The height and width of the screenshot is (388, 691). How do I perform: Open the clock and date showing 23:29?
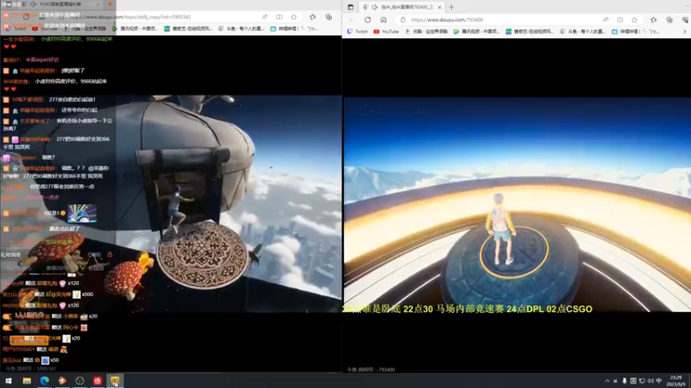pyautogui.click(x=675, y=381)
